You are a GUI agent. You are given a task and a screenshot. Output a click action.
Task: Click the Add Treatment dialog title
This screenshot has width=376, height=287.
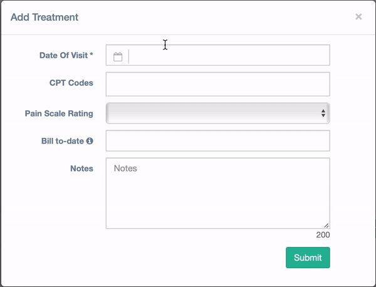[x=44, y=18]
